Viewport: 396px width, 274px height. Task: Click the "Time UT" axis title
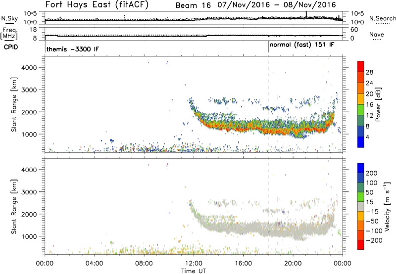pyautogui.click(x=194, y=271)
